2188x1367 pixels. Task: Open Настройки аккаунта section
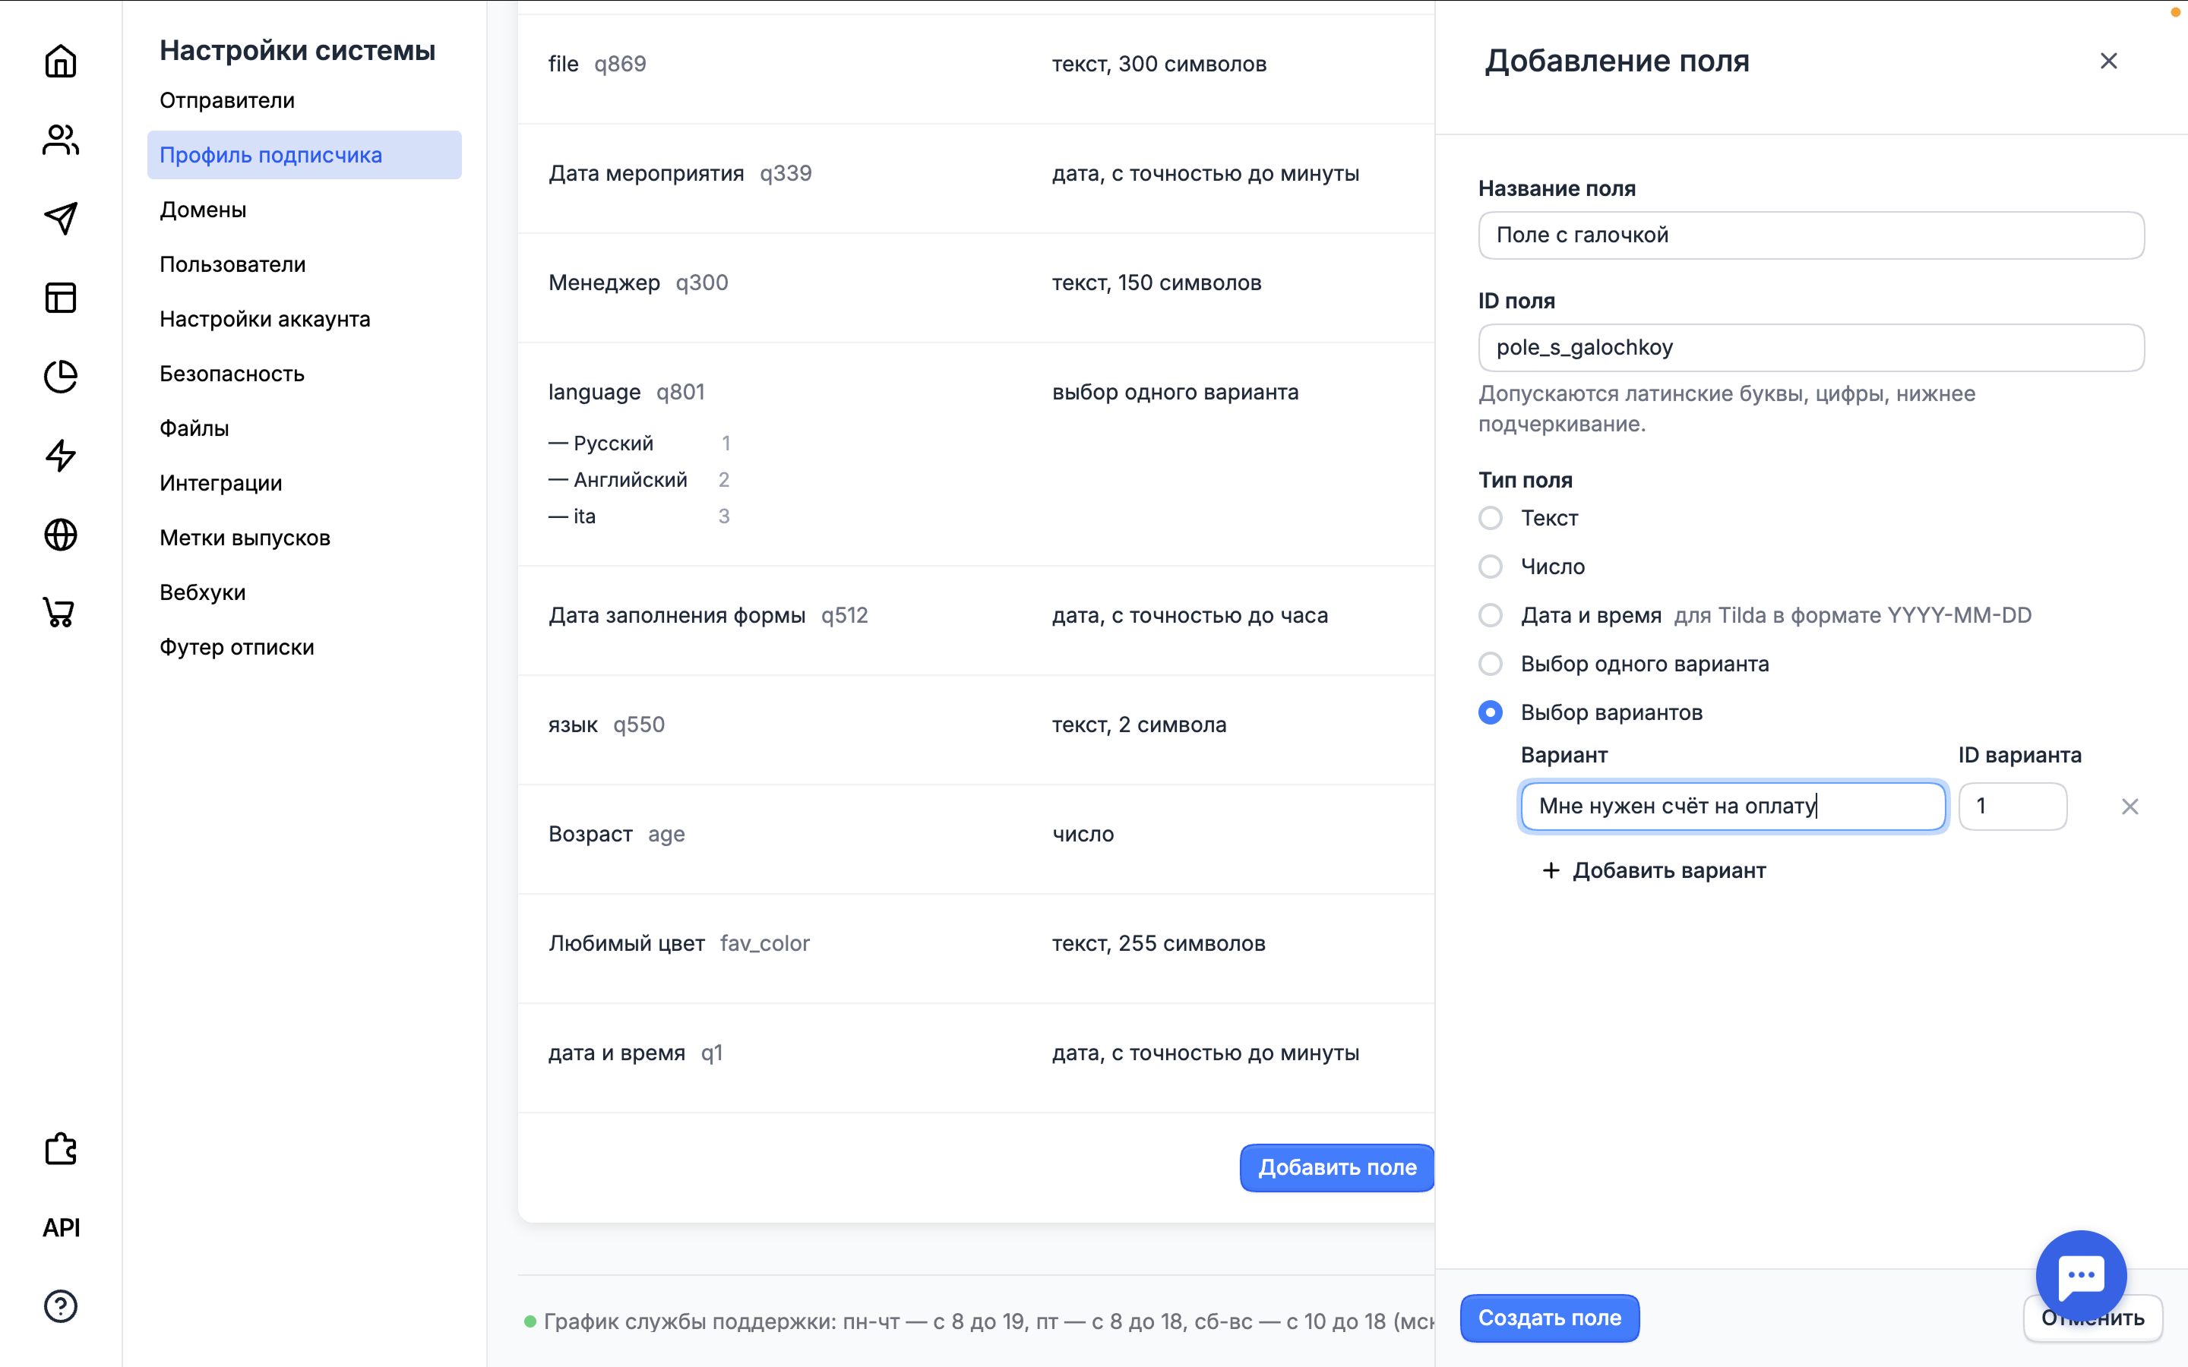click(x=265, y=319)
